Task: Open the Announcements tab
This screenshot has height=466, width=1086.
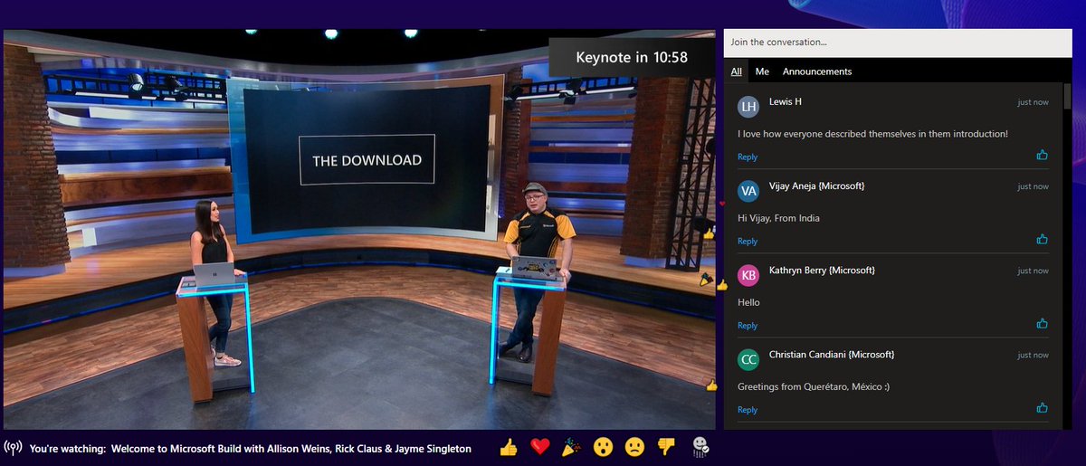Action: (x=817, y=71)
